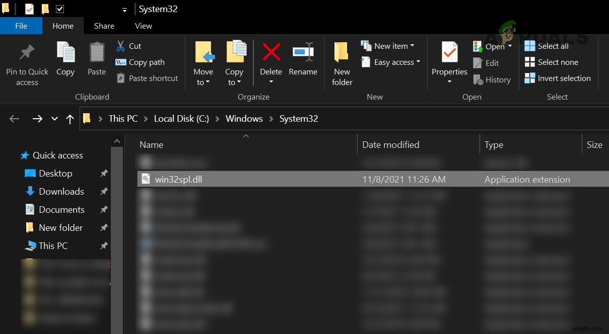Click the win32spl.dll file icon
Screen dimensions: 609x334
(x=146, y=179)
